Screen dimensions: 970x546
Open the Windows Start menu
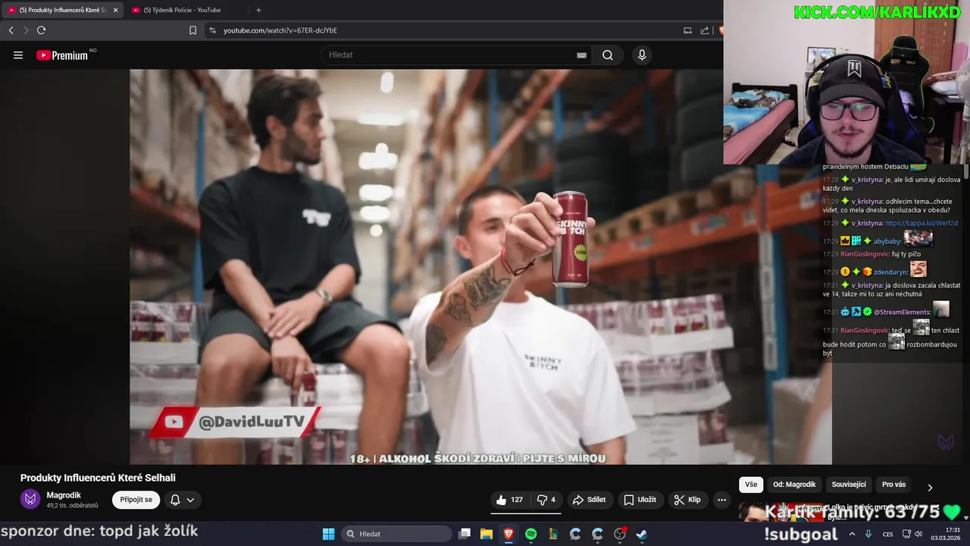328,534
